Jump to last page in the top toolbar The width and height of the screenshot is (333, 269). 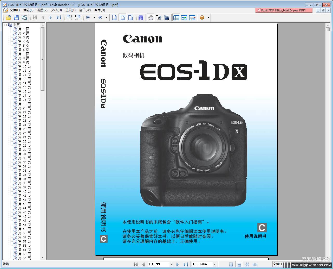pyautogui.click(x=59, y=17)
